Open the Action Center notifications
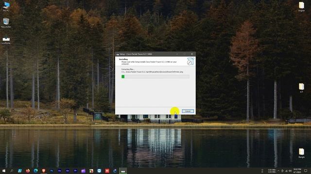 [306, 171]
